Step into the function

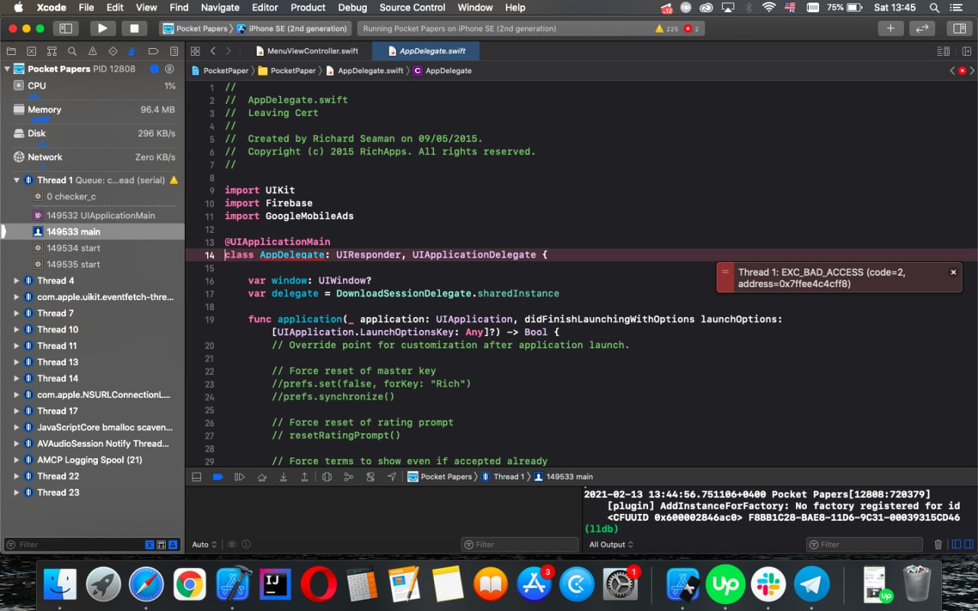tap(283, 477)
